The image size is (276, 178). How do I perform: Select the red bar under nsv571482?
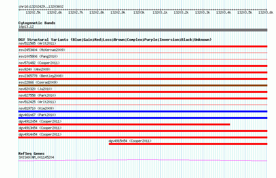143,66
